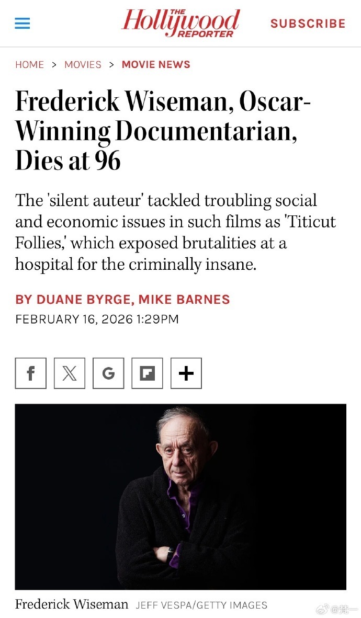The height and width of the screenshot is (618, 361).
Task: Expand more sharing options plus icon
Action: (x=186, y=373)
